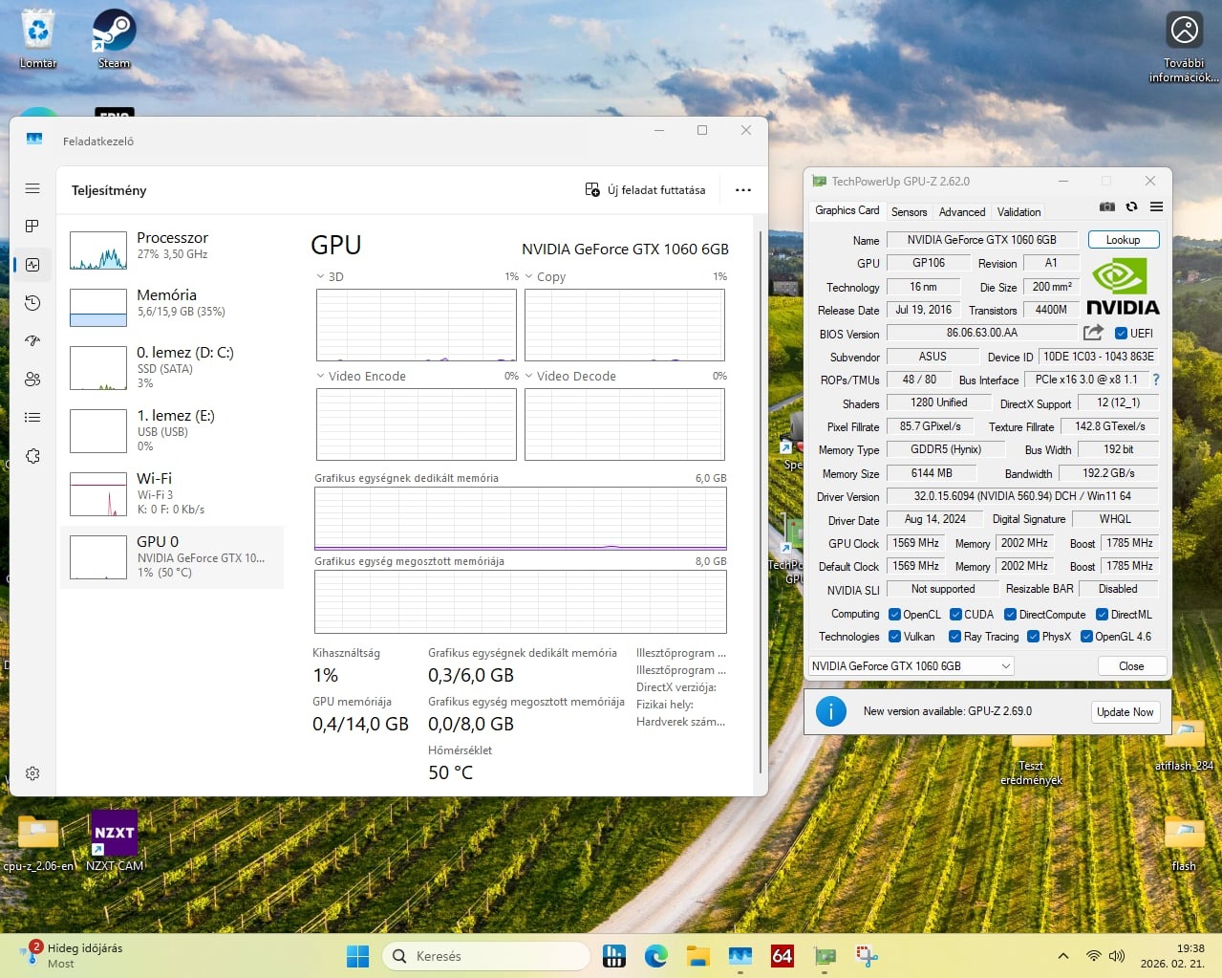Click the three-dots more options in Task Manager
The width and height of the screenshot is (1222, 978).
coord(743,190)
